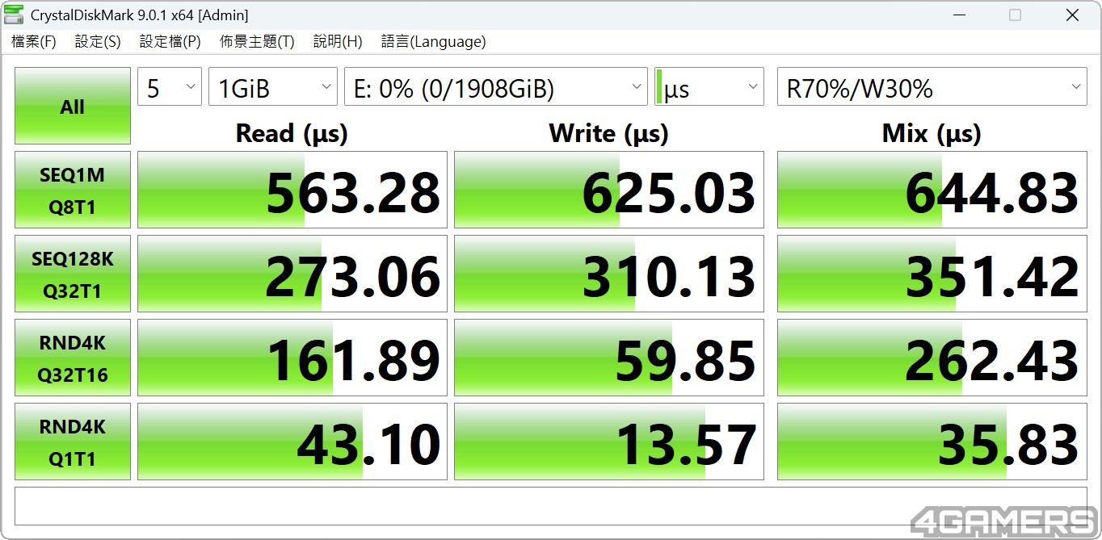The height and width of the screenshot is (540, 1102).
Task: Open the 語言(Language) menu
Action: (433, 42)
